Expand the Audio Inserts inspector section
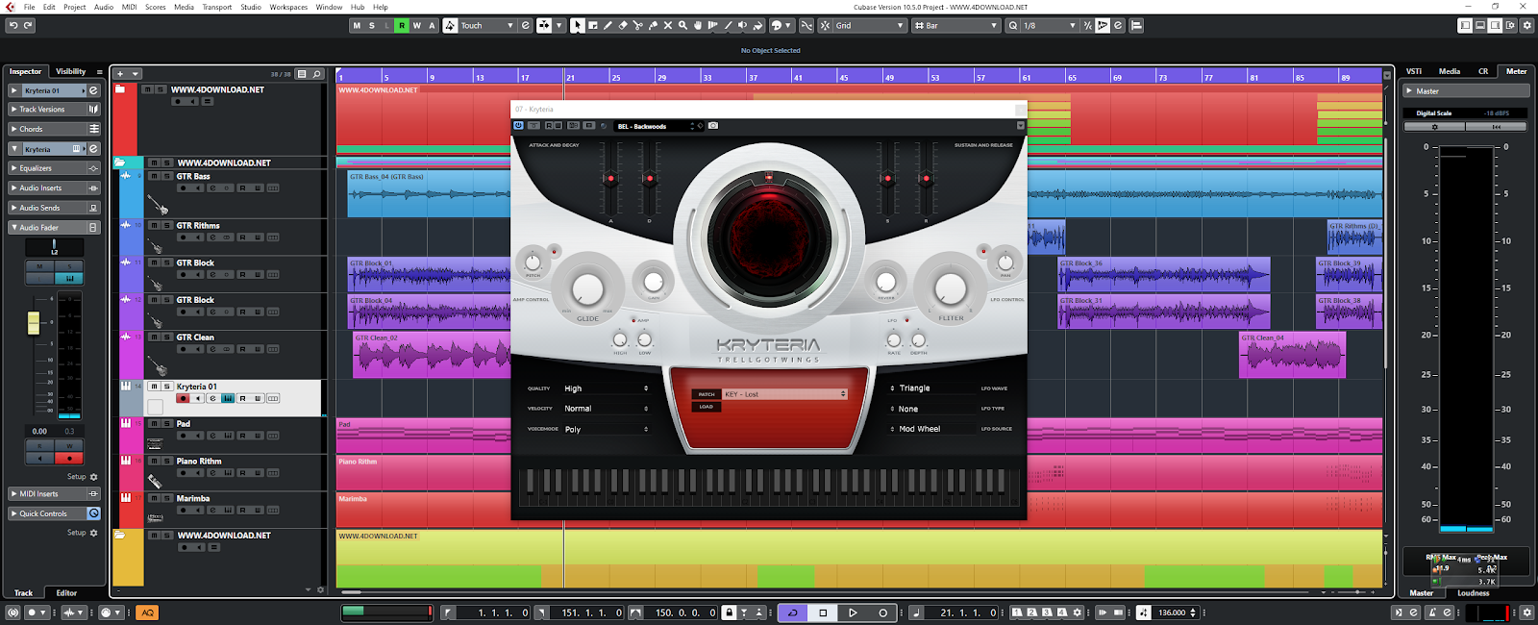The image size is (1538, 625). coord(55,188)
